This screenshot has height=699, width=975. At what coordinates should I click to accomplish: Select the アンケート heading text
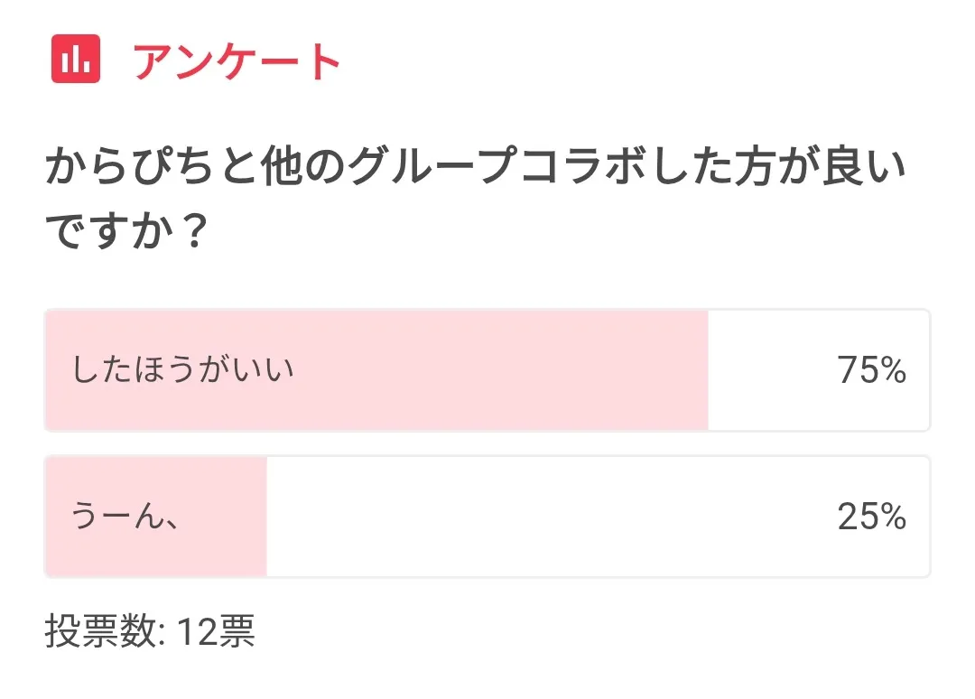[237, 61]
